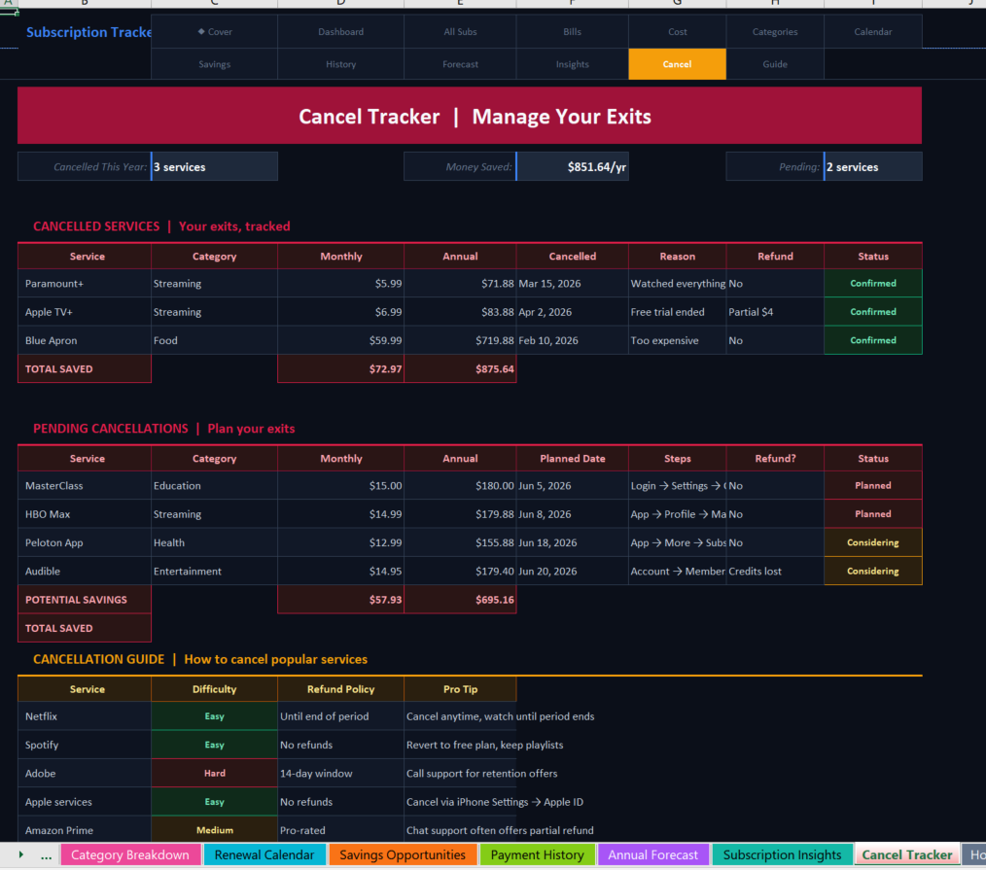Open the Cover navigation button
This screenshot has height=870, width=986.
tap(215, 31)
